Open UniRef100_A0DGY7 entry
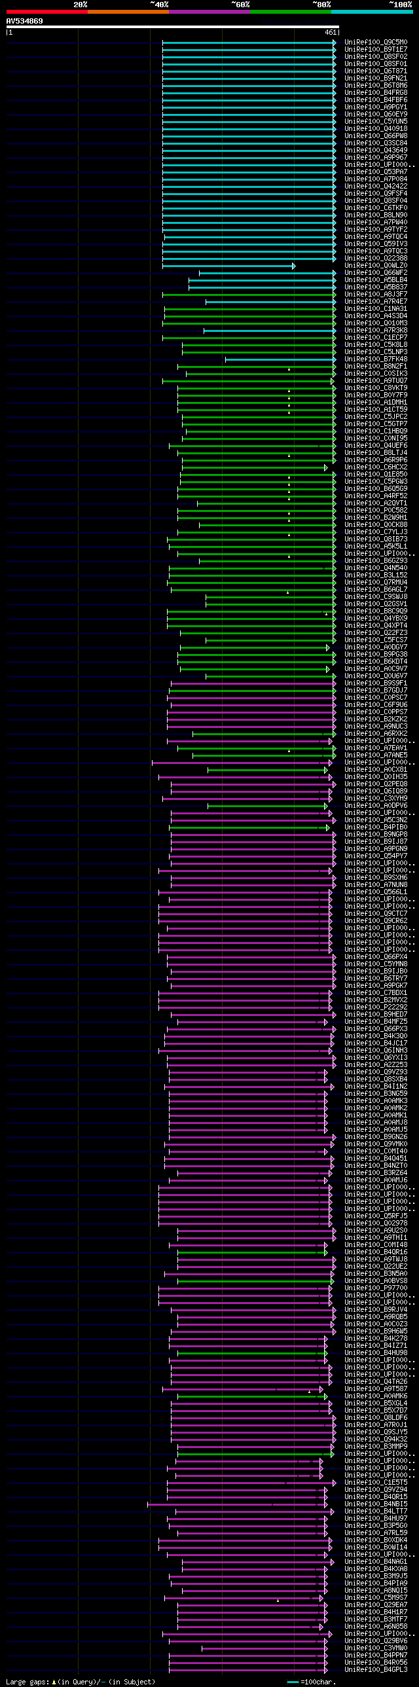Viewport: 419px width, 1687px height. click(x=376, y=647)
